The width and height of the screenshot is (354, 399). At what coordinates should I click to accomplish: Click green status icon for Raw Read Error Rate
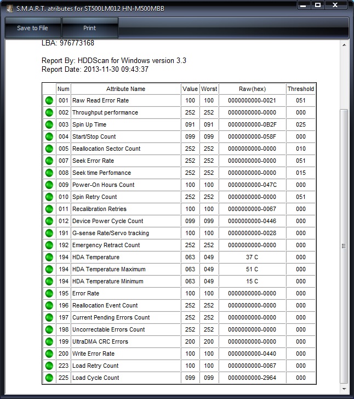49,100
